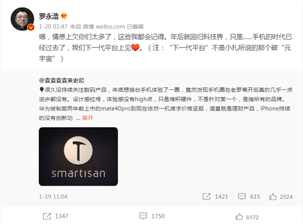Click the quoted post comment icon 615

point(241,197)
